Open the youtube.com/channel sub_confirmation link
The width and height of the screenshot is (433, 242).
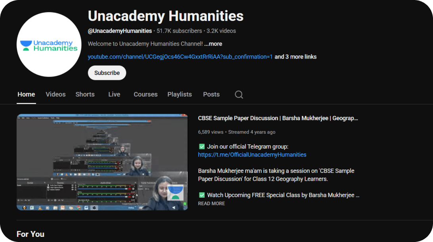pos(180,57)
